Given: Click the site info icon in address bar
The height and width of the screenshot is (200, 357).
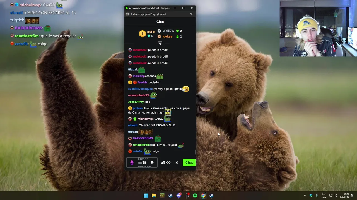Looking at the screenshot, I should pyautogui.click(x=127, y=14).
